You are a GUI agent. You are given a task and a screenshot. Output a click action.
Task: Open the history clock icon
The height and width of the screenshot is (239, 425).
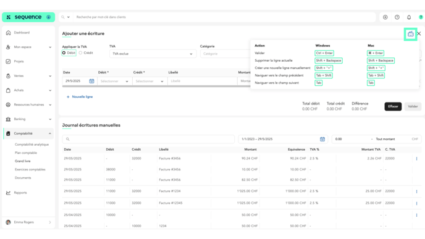pos(397,17)
